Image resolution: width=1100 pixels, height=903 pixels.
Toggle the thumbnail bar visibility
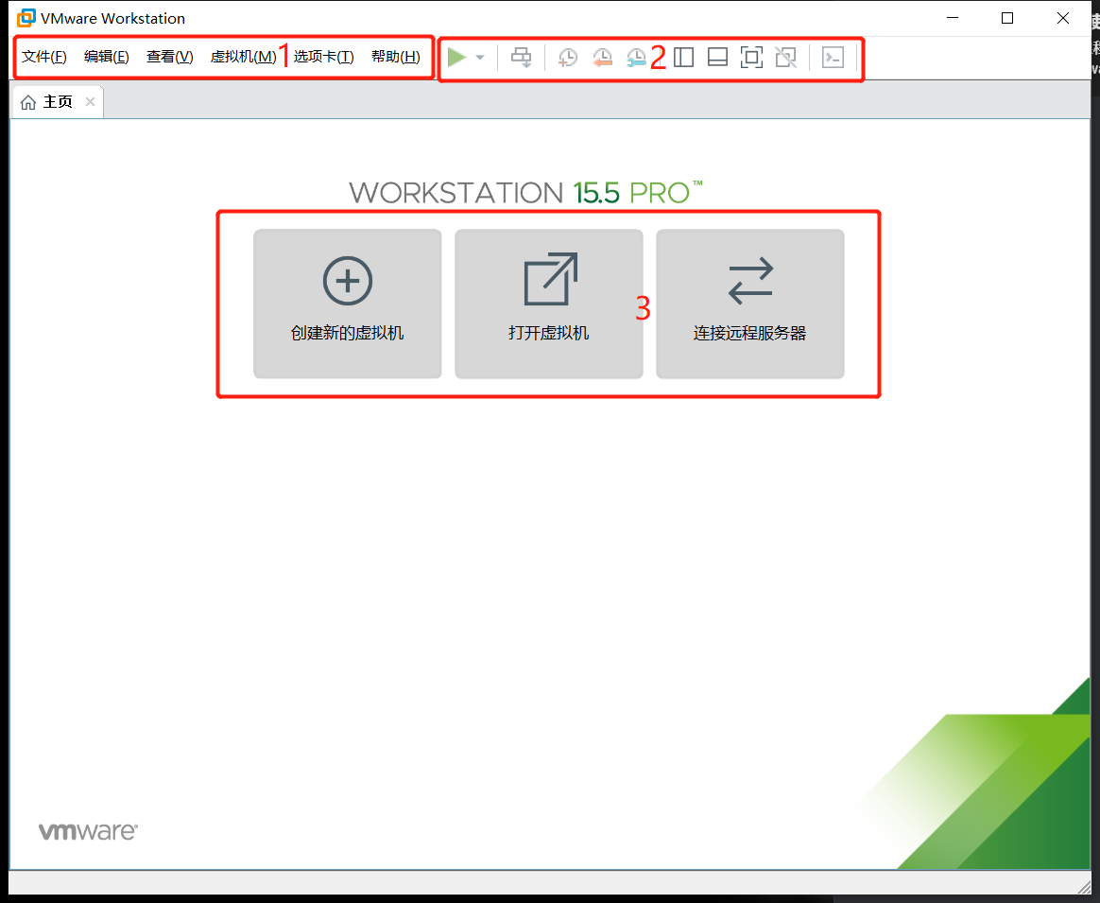(717, 58)
